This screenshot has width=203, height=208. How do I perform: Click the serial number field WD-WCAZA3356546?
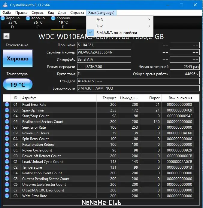point(104,52)
